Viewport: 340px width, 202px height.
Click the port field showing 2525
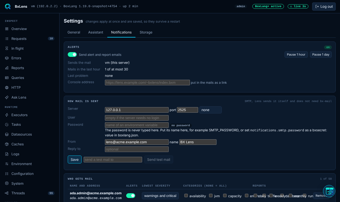point(188,110)
